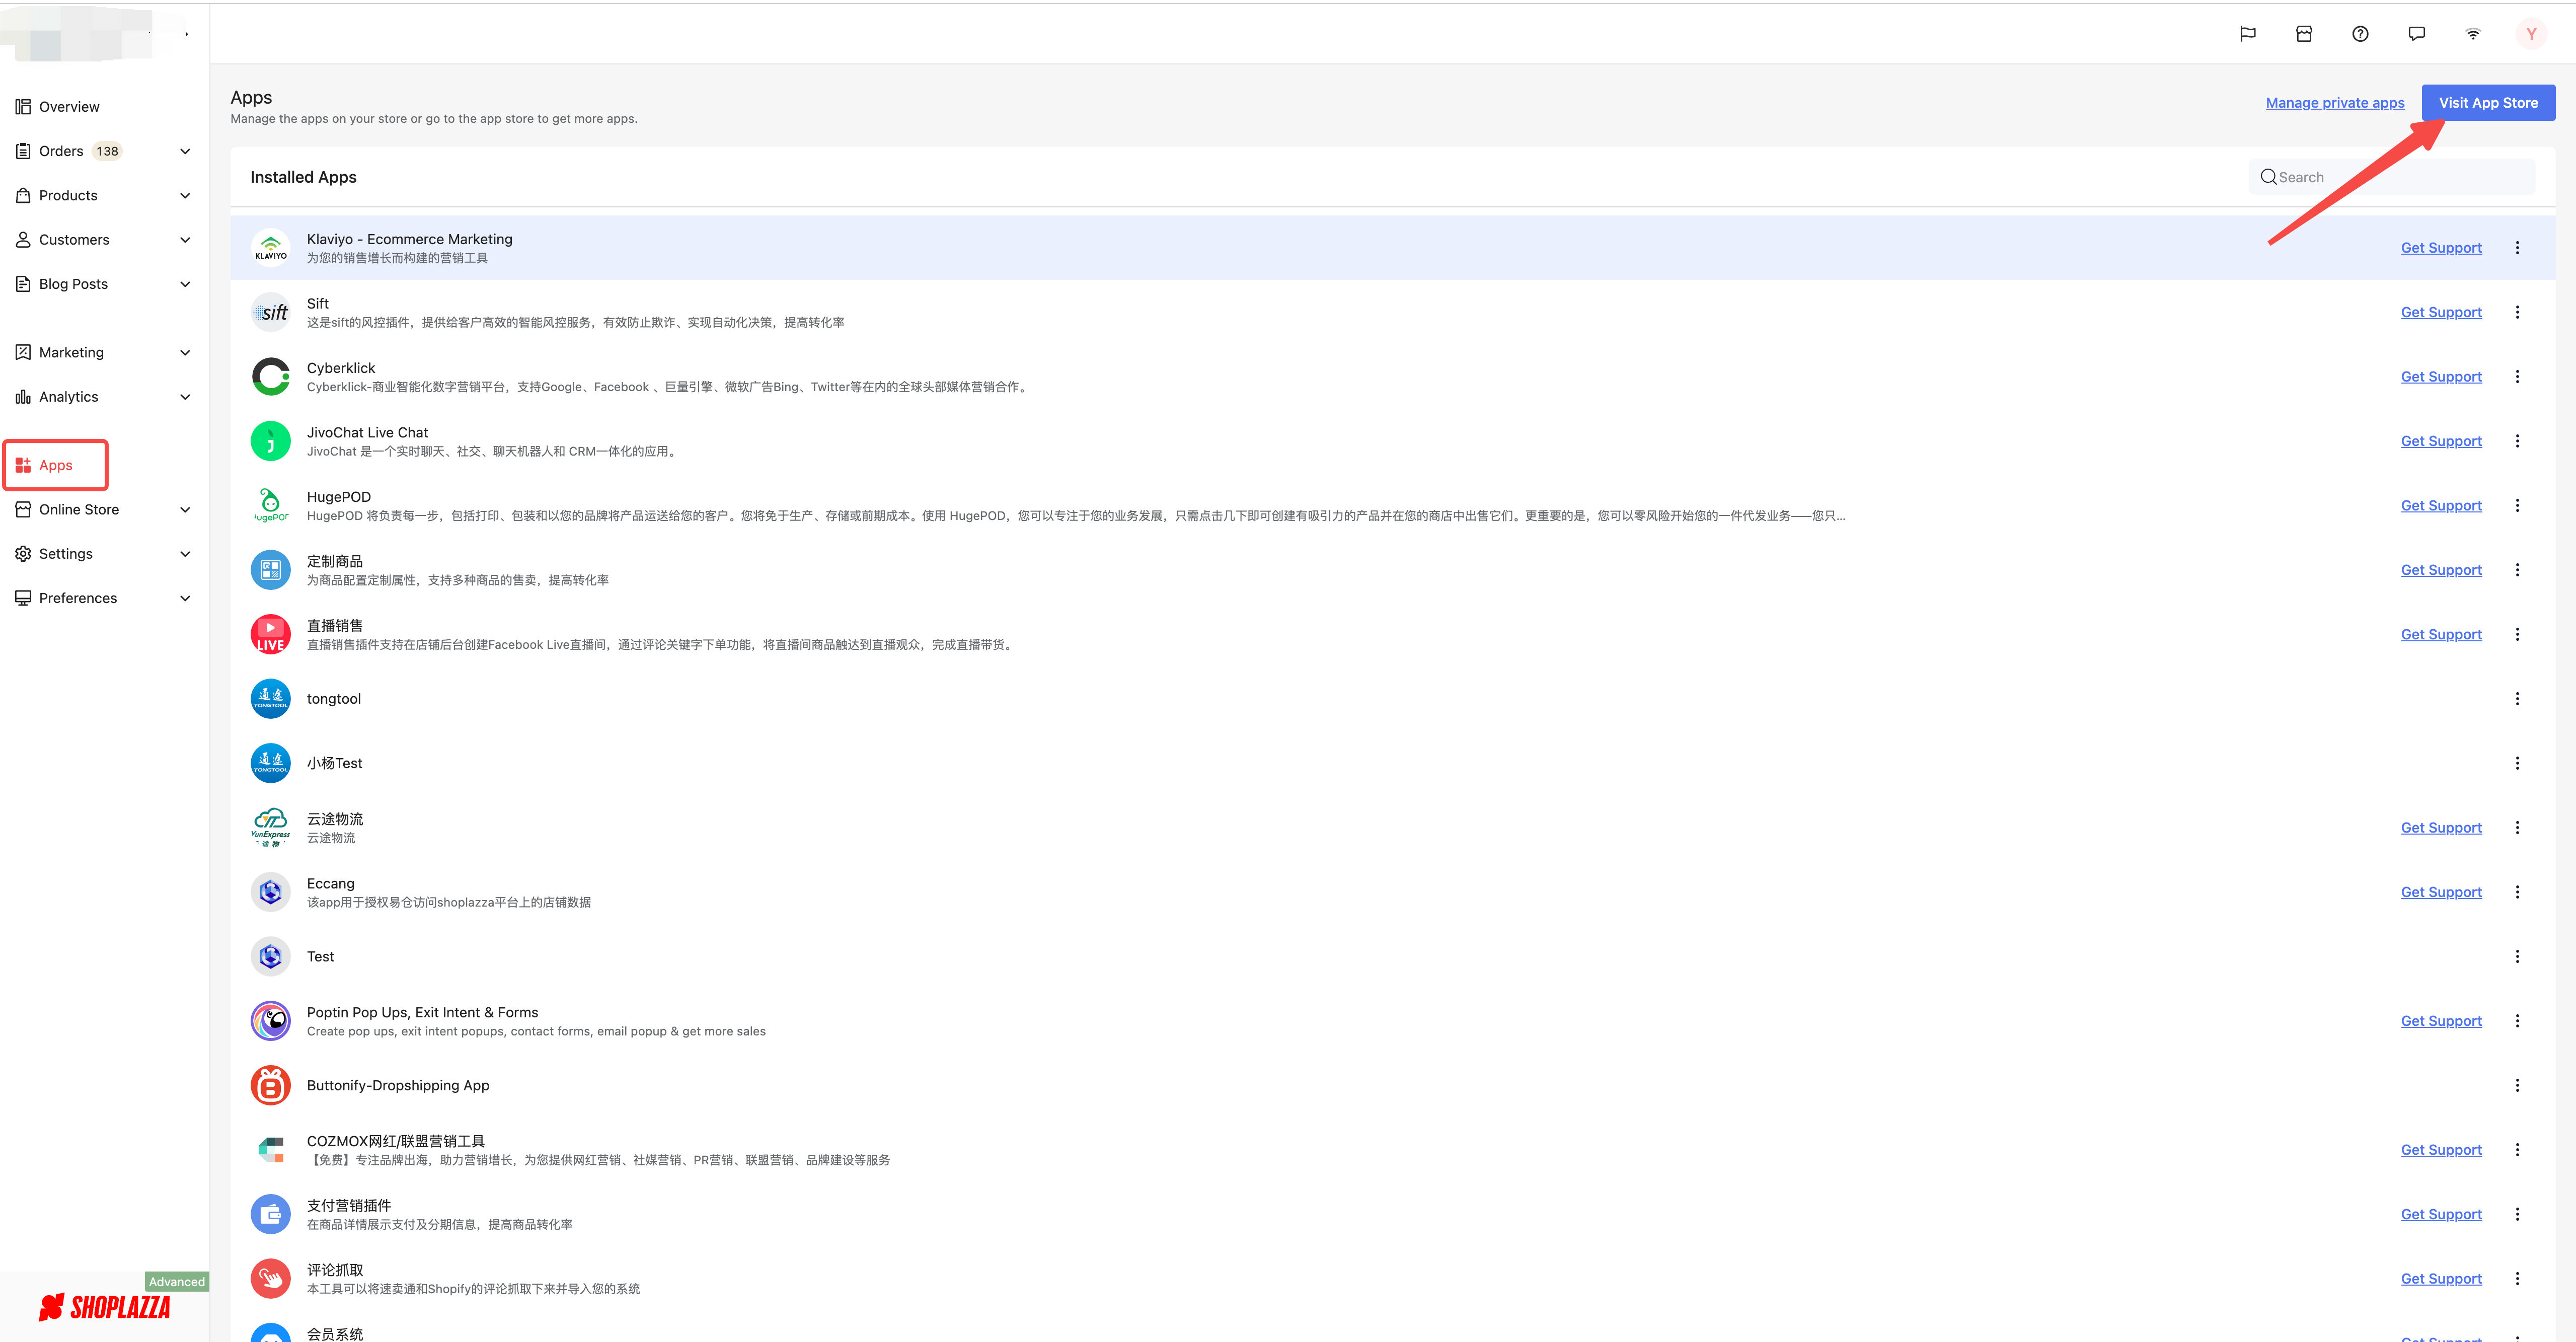
Task: Click the wifi signal icon
Action: 2473,34
